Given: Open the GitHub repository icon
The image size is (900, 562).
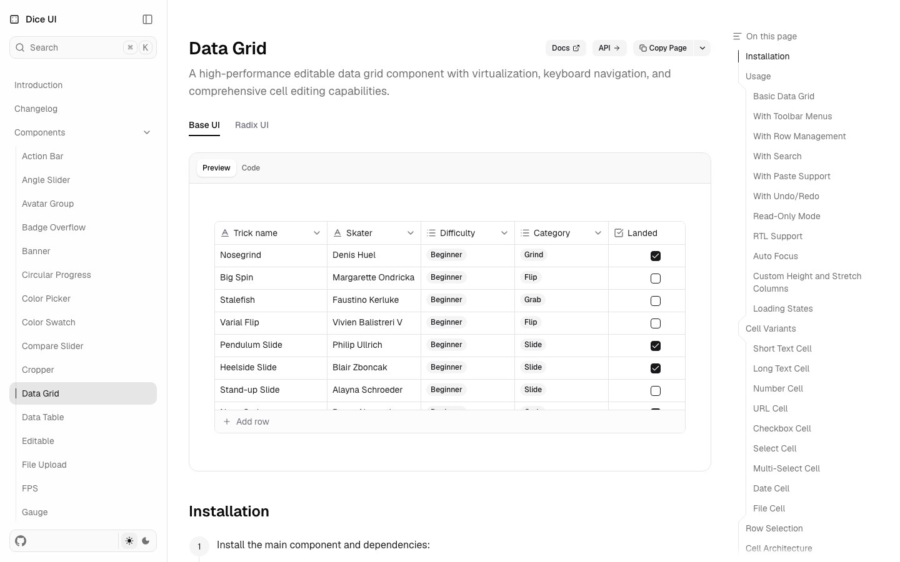Looking at the screenshot, I should [21, 541].
